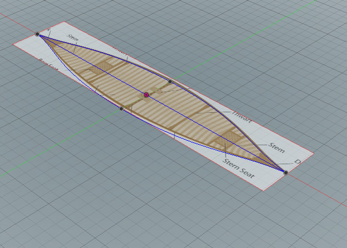This screenshot has height=248, width=347.
Task: Click the 'Stern Seat' label on the canvas image
Action: [239, 168]
